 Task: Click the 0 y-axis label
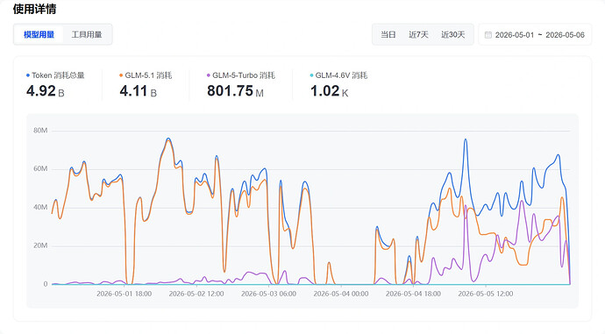click(x=46, y=284)
